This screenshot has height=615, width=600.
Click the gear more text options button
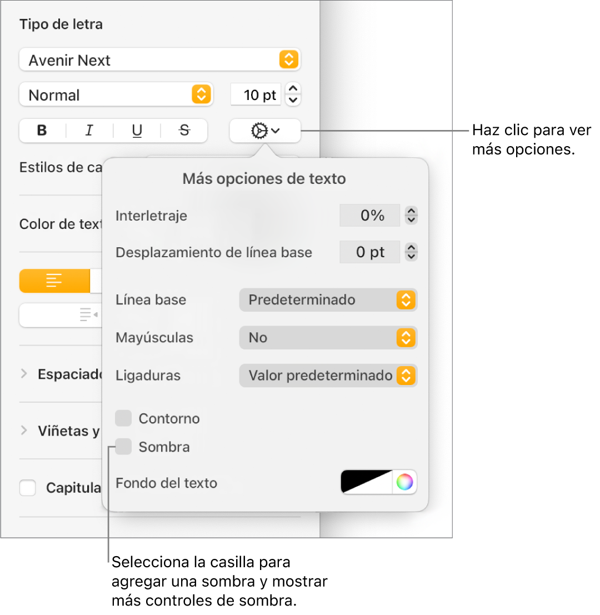click(x=265, y=131)
